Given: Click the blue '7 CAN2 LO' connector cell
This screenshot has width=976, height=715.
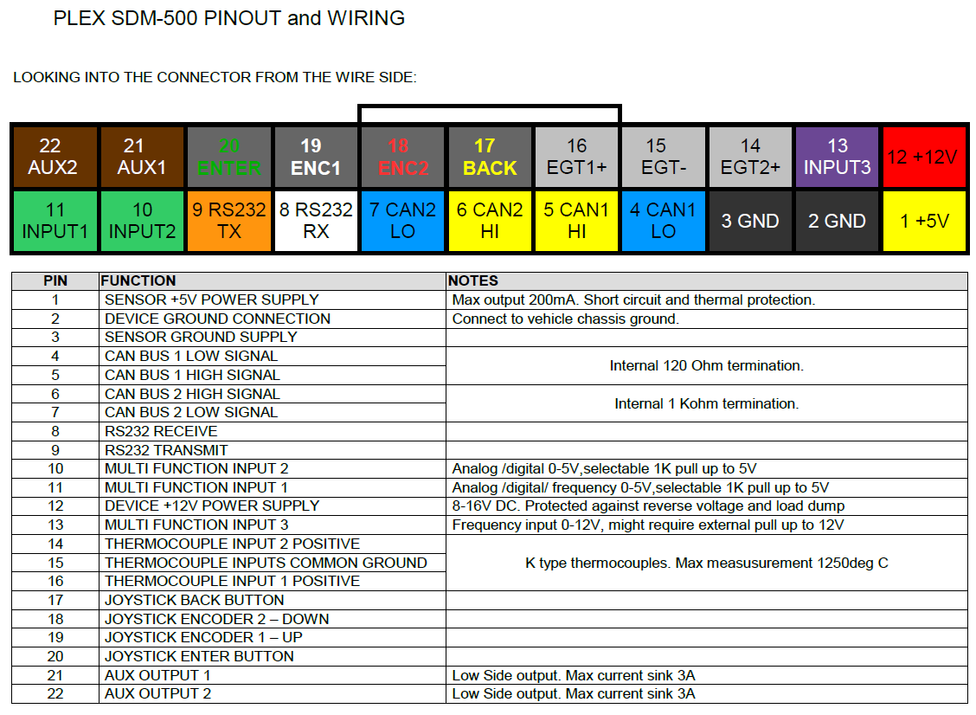Looking at the screenshot, I should 402,221.
